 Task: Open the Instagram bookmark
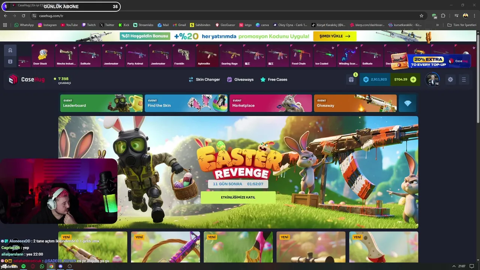point(47,25)
